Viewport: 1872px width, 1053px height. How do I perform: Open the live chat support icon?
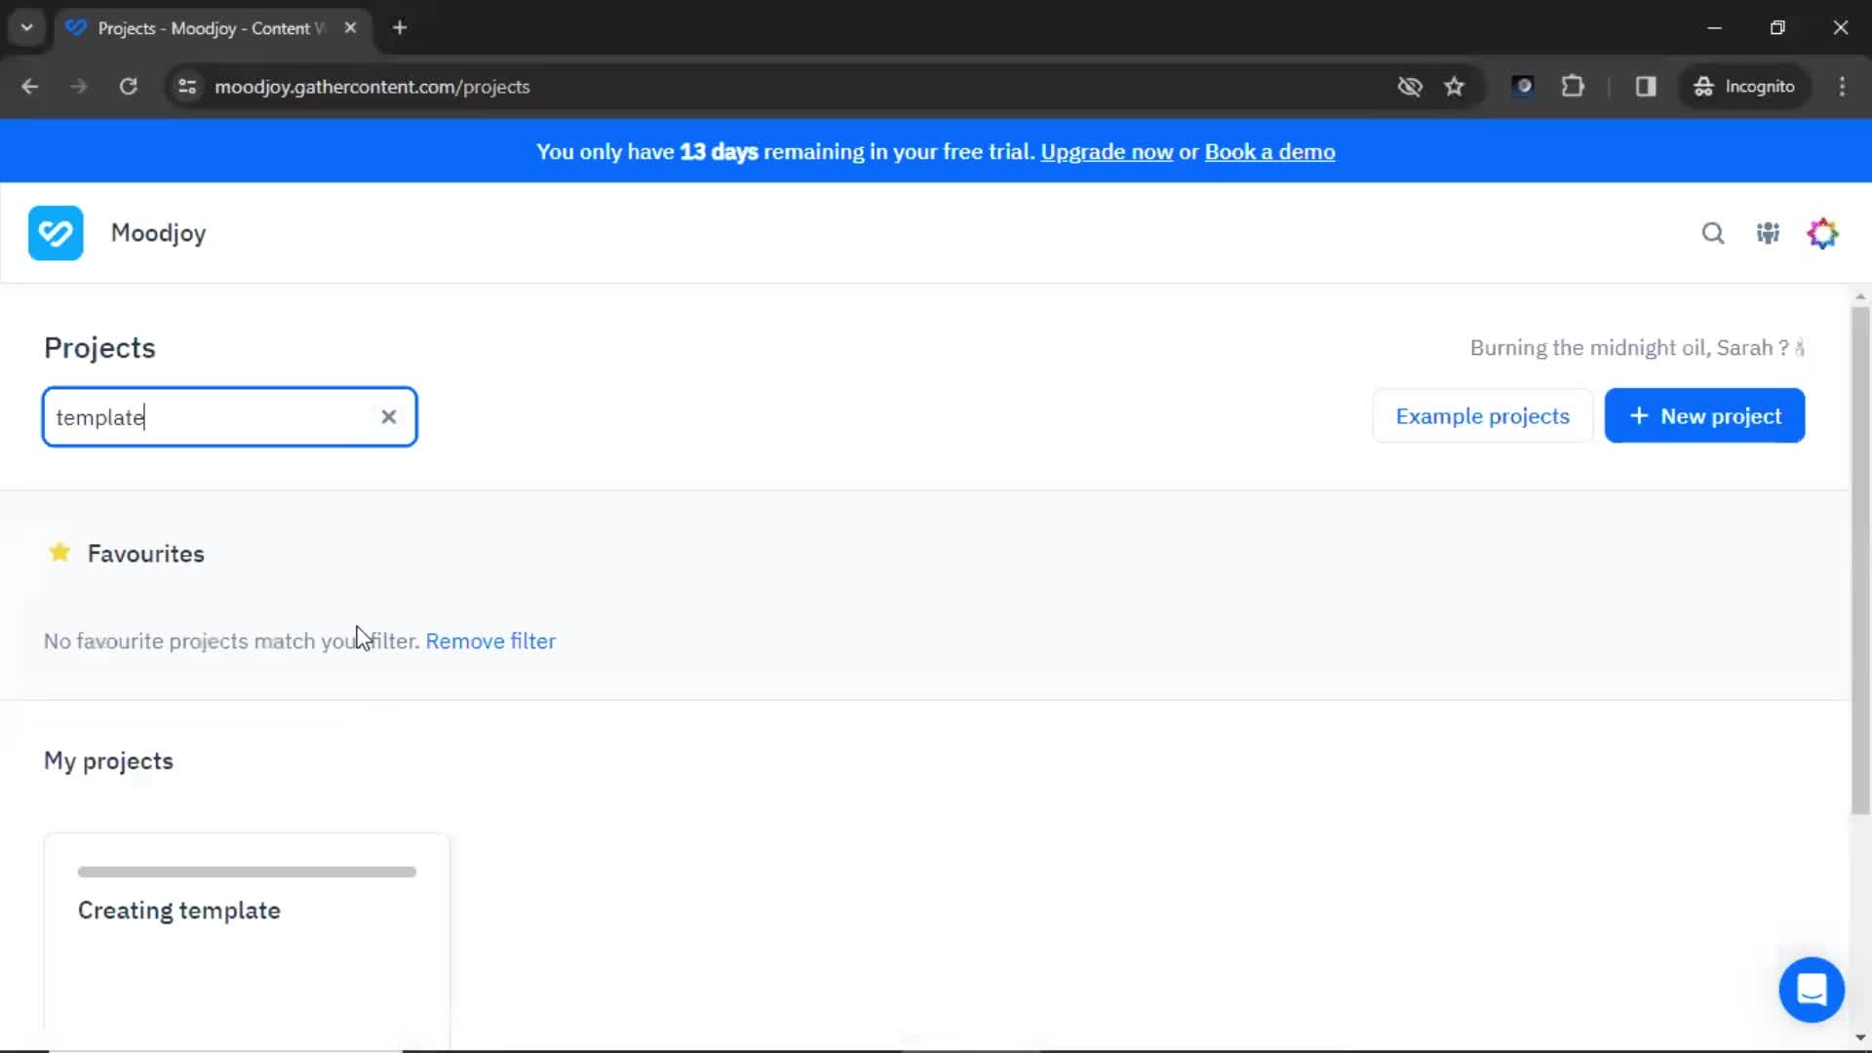[x=1812, y=989]
